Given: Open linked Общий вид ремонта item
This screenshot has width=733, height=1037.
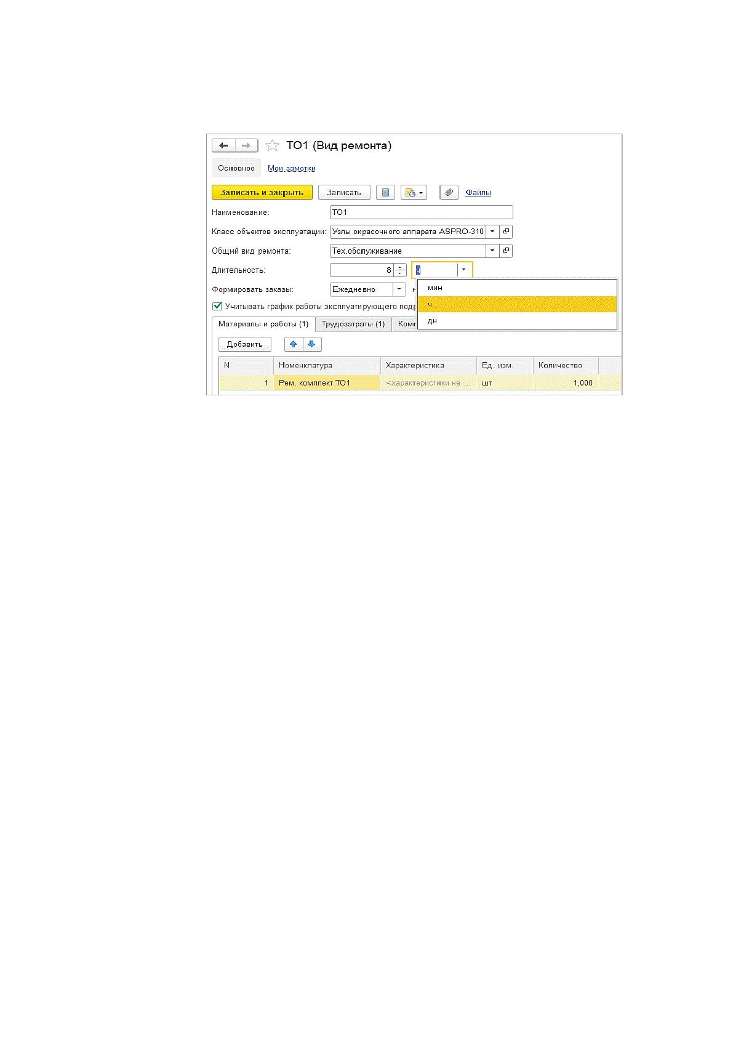Looking at the screenshot, I should (x=506, y=251).
